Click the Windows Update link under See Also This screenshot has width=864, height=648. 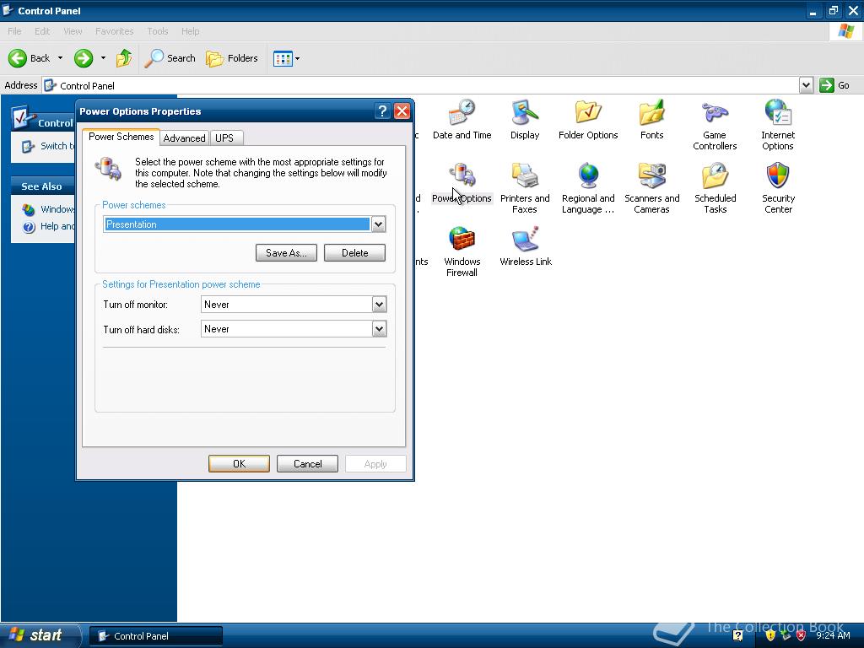(x=48, y=209)
